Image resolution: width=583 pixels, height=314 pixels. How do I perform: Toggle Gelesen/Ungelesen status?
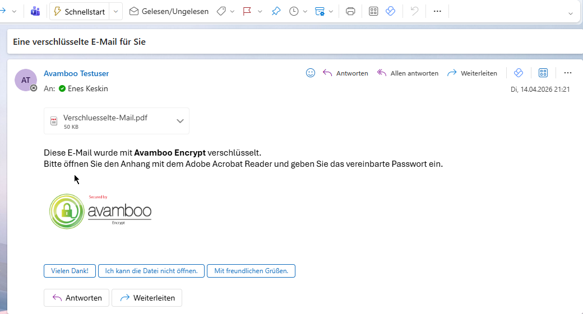pyautogui.click(x=169, y=12)
